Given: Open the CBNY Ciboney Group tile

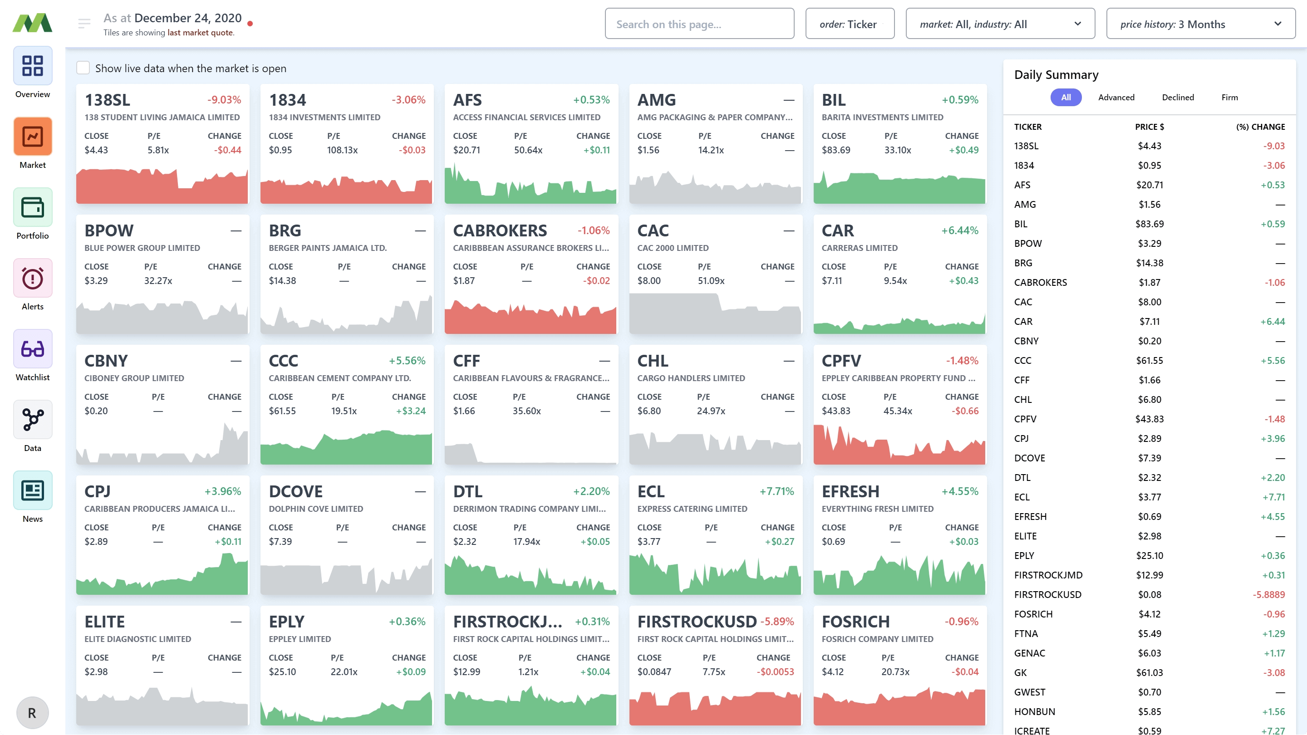Looking at the screenshot, I should coord(162,405).
